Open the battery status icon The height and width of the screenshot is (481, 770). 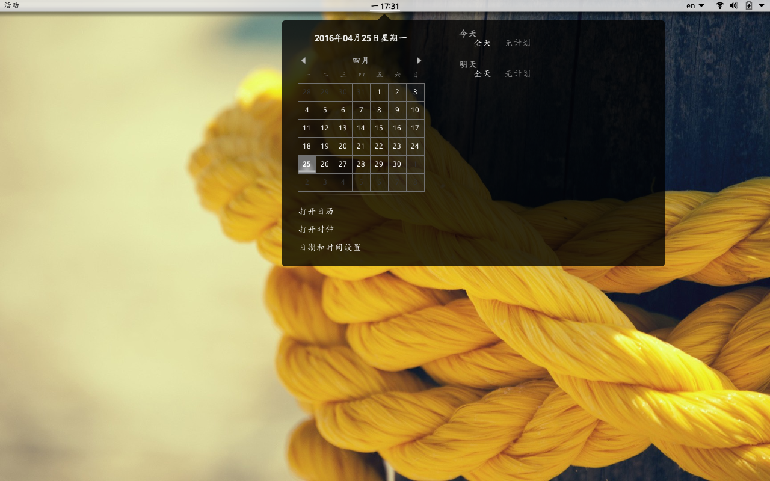[749, 5]
